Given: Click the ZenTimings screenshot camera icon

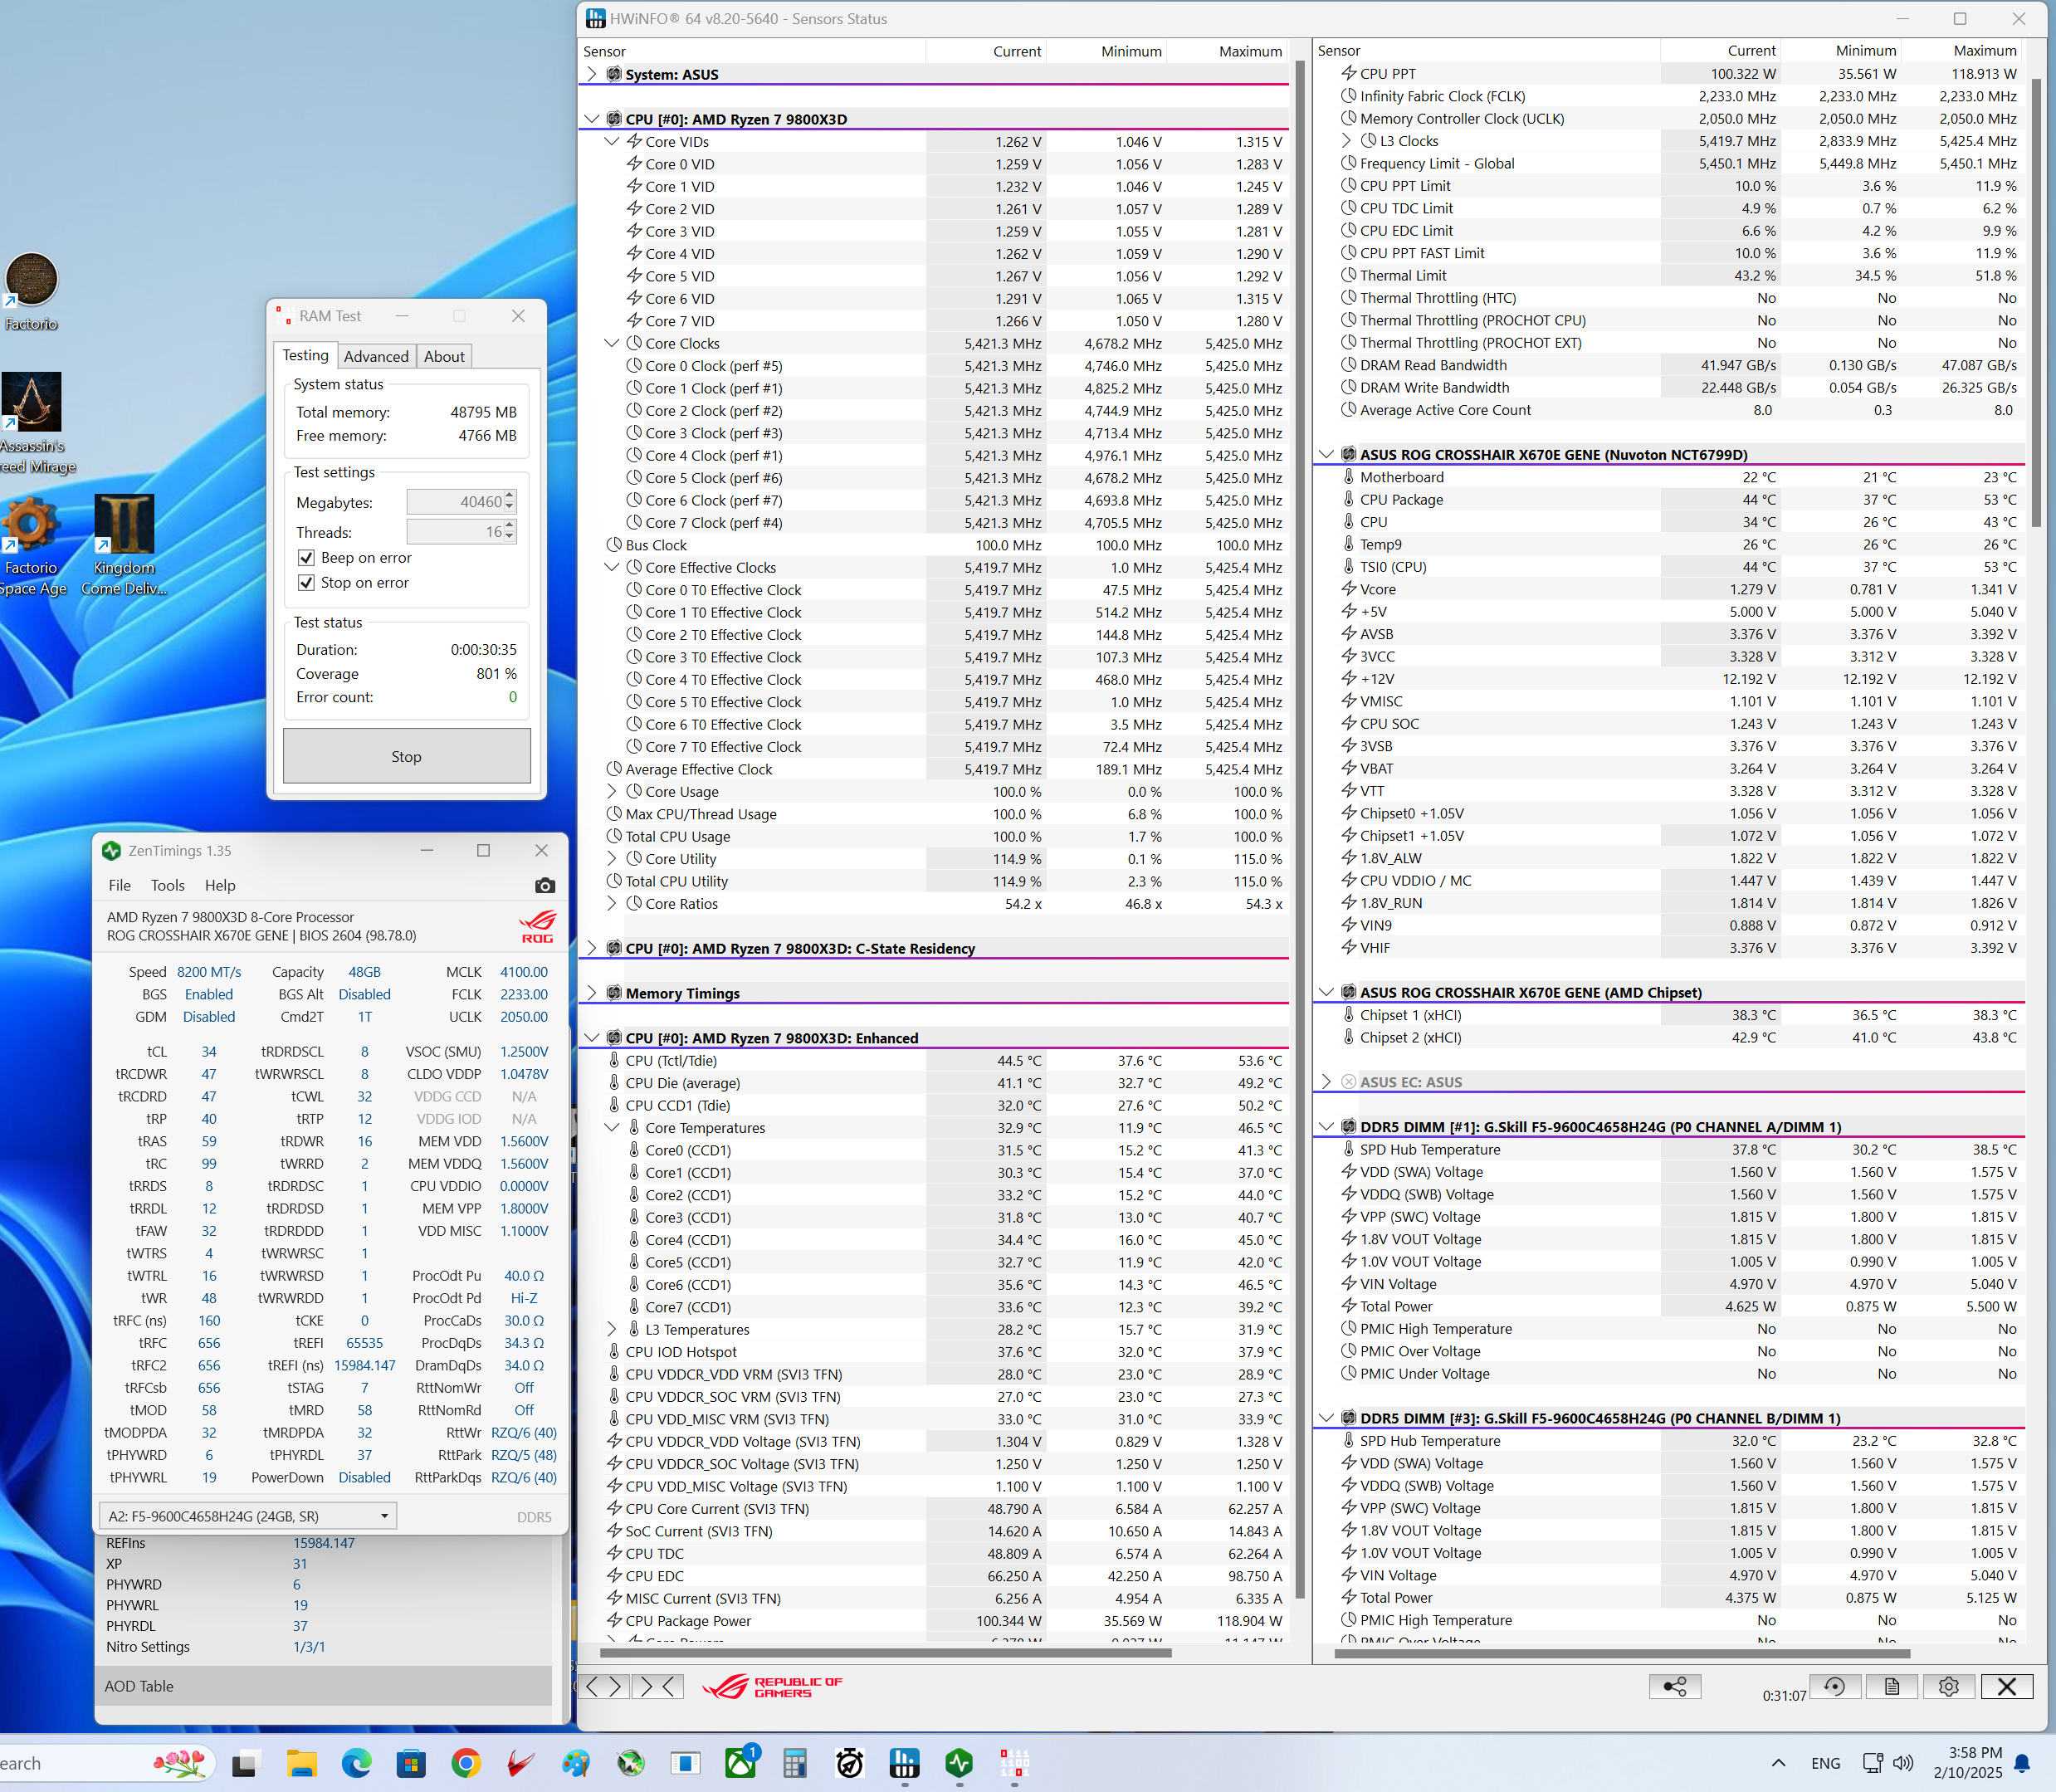Looking at the screenshot, I should coord(544,885).
